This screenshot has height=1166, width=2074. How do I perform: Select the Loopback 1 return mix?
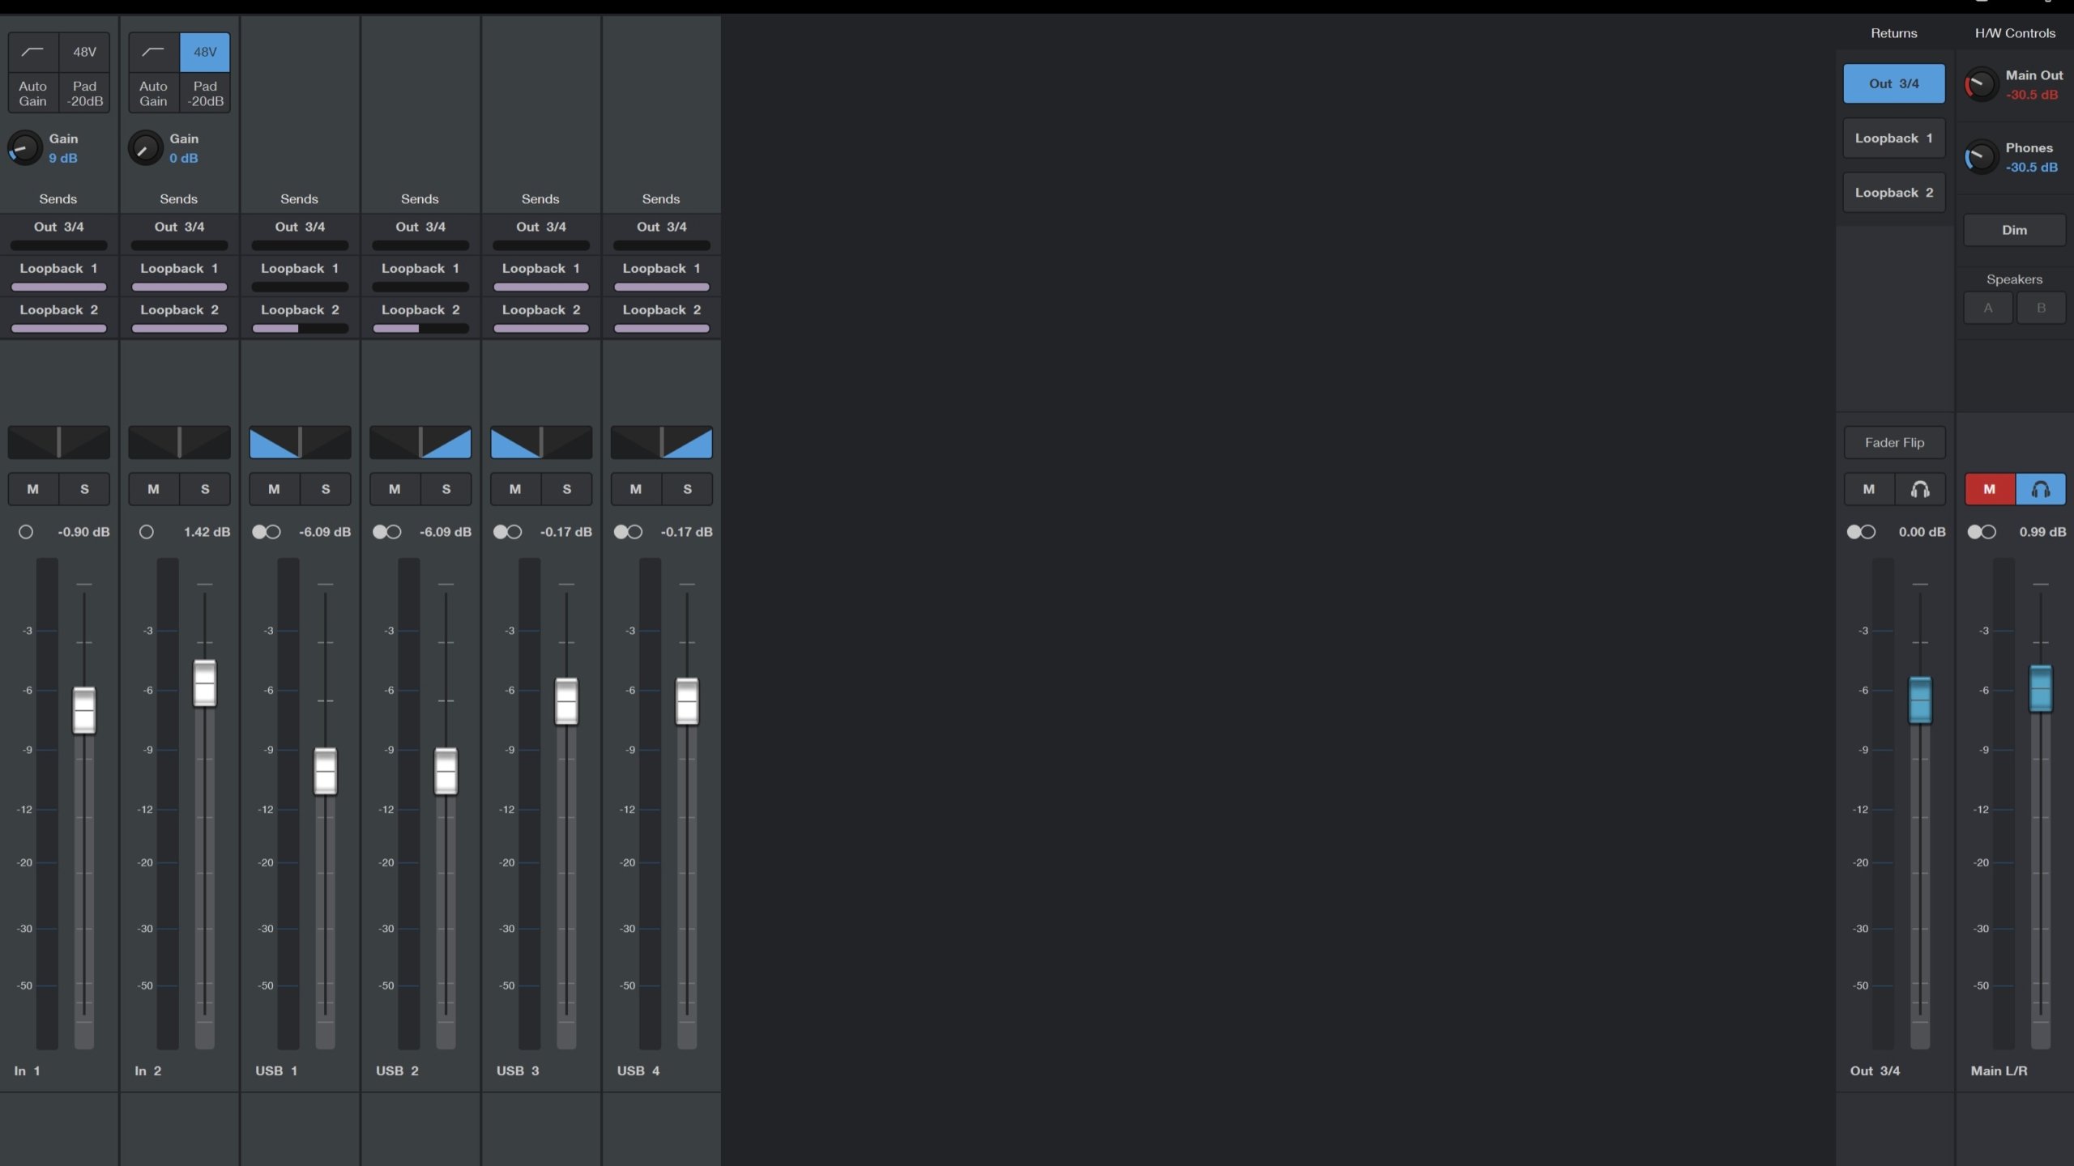coord(1894,138)
